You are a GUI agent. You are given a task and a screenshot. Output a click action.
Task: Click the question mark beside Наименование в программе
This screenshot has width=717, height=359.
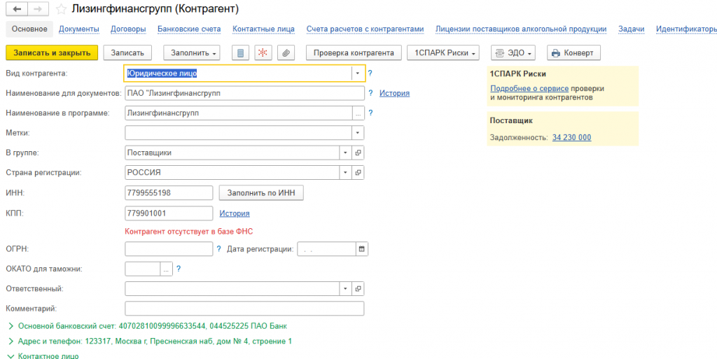click(370, 113)
